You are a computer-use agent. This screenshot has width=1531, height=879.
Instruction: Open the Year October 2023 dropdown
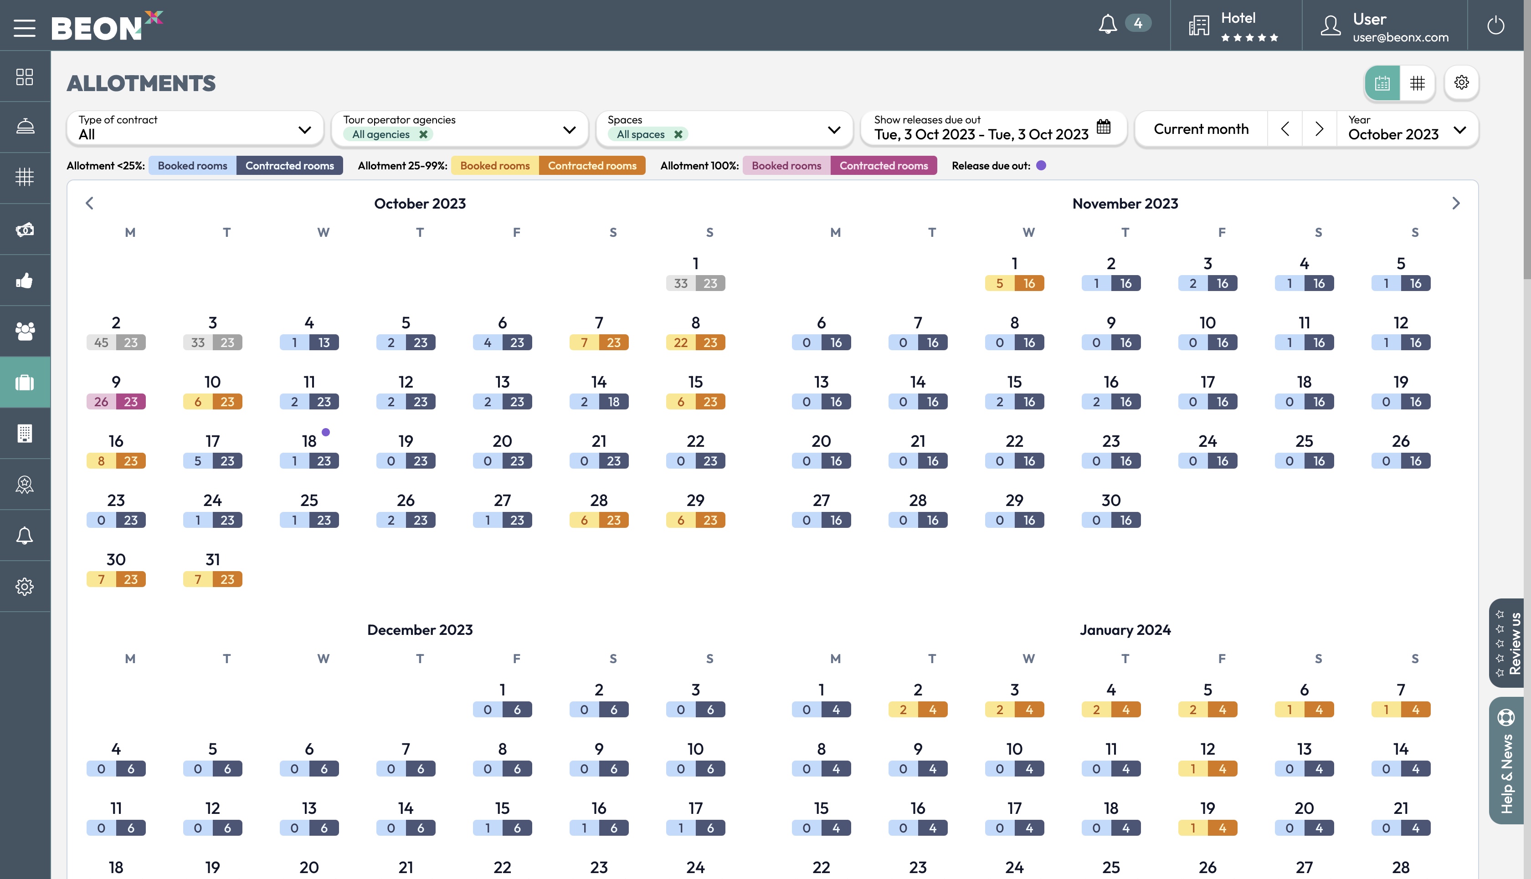(1408, 128)
